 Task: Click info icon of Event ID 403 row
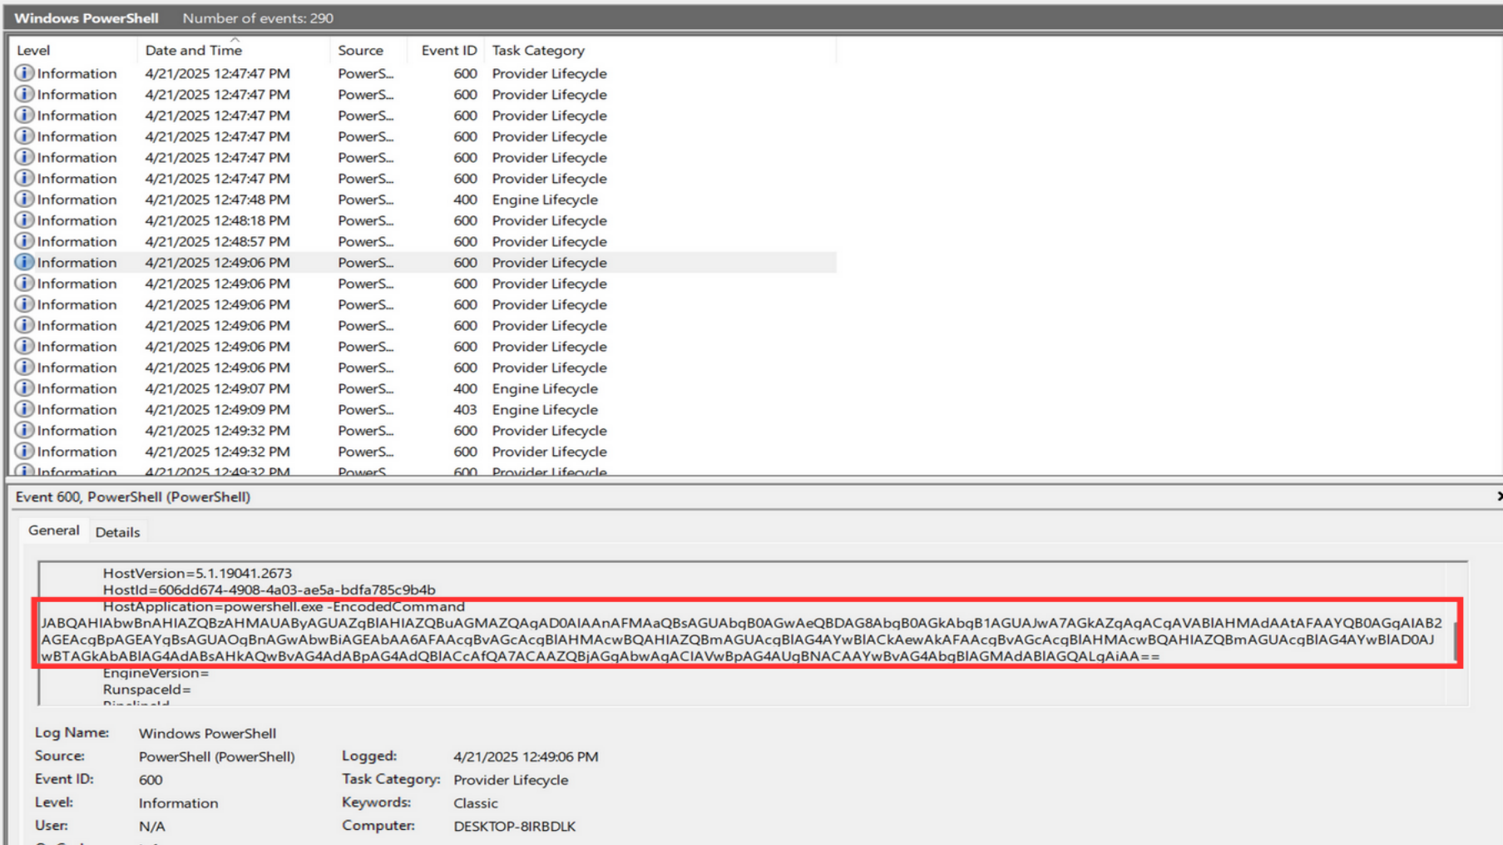[x=24, y=409]
